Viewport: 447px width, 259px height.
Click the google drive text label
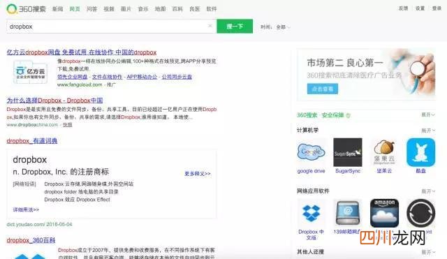coord(311,171)
